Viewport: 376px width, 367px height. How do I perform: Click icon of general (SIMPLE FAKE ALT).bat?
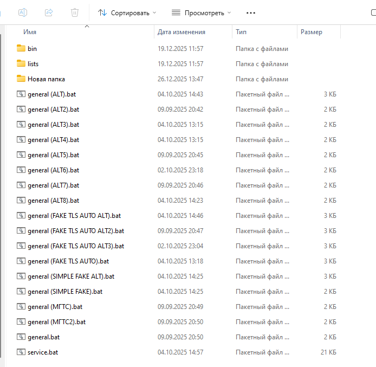tap(21, 276)
